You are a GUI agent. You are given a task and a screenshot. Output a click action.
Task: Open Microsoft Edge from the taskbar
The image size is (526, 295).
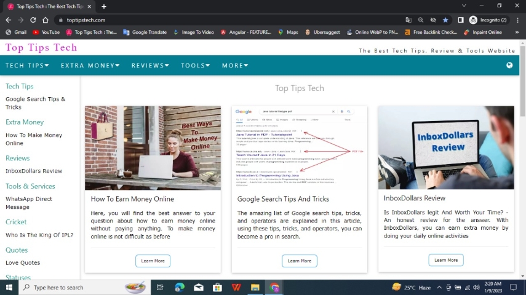click(180, 287)
